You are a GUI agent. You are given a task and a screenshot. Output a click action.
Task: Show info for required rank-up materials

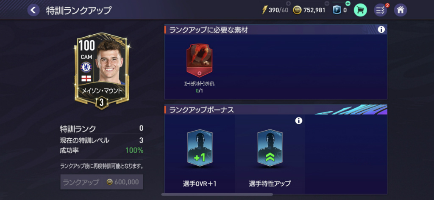coord(381,30)
